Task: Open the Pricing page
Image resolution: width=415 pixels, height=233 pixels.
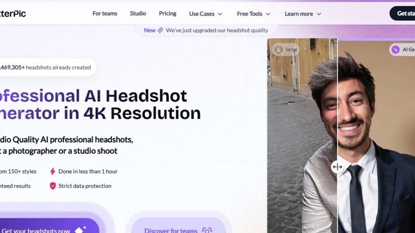Action: pos(167,14)
